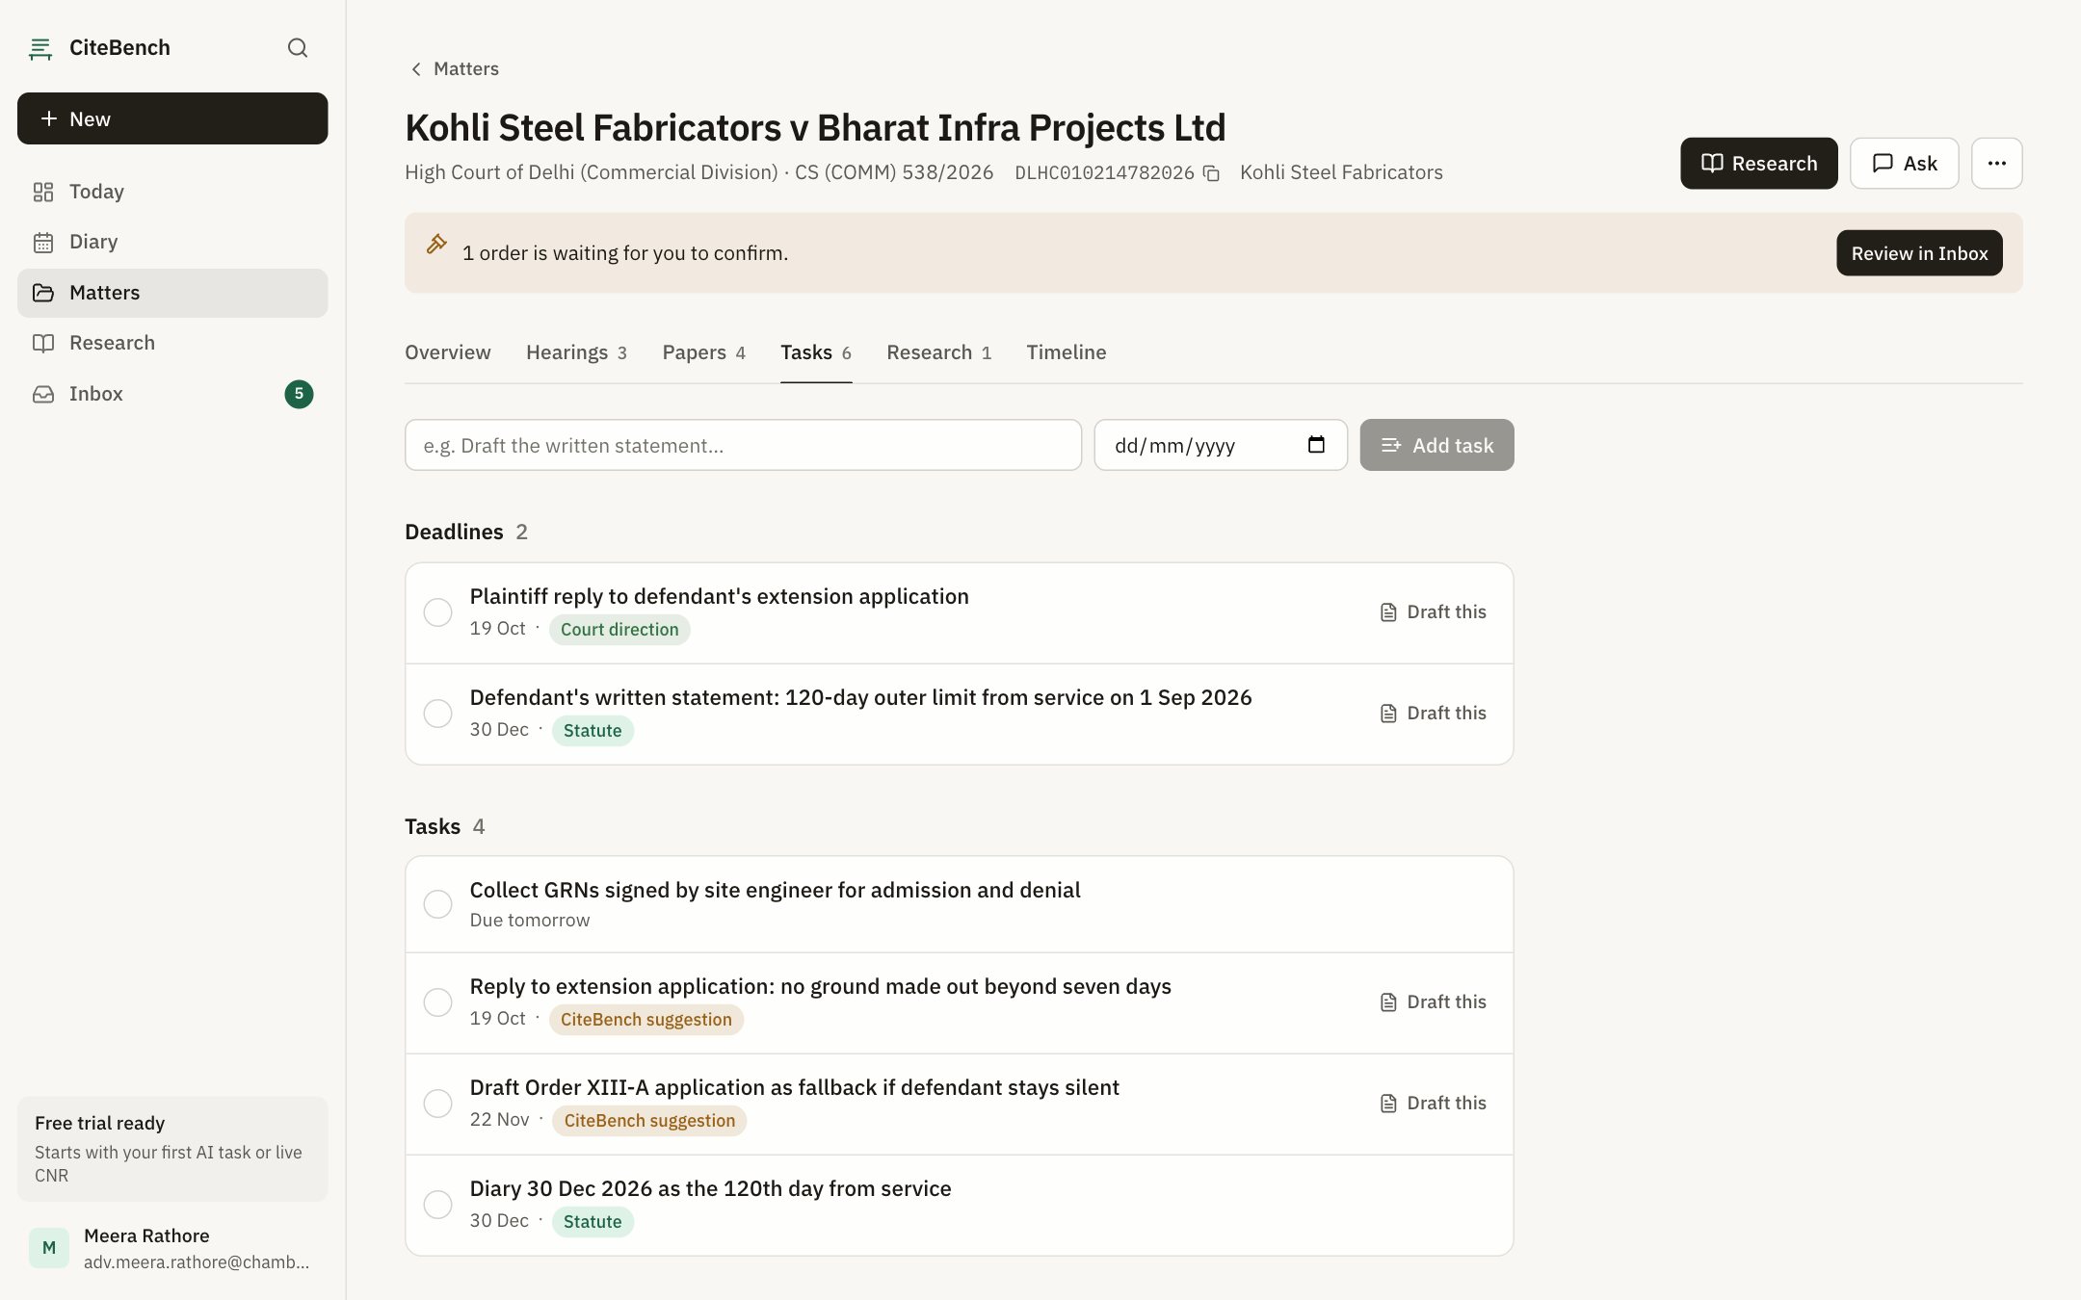The height and width of the screenshot is (1300, 2081).
Task: Click the Matters folder icon
Action: click(43, 293)
